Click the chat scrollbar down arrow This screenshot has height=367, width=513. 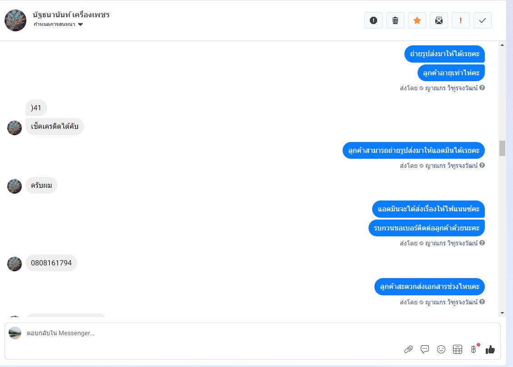point(502,313)
